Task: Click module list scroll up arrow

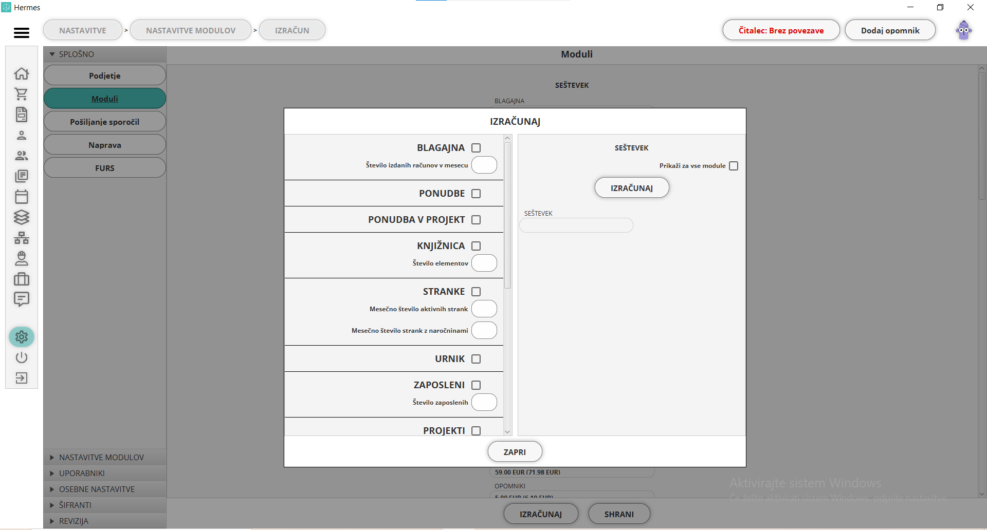Action: tap(507, 138)
